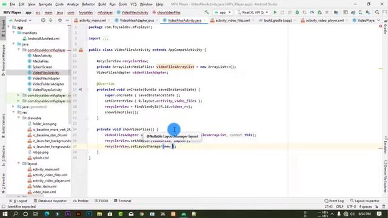Click the taskbar search magnifier icon
The width and height of the screenshot is (388, 218).
[15, 214]
